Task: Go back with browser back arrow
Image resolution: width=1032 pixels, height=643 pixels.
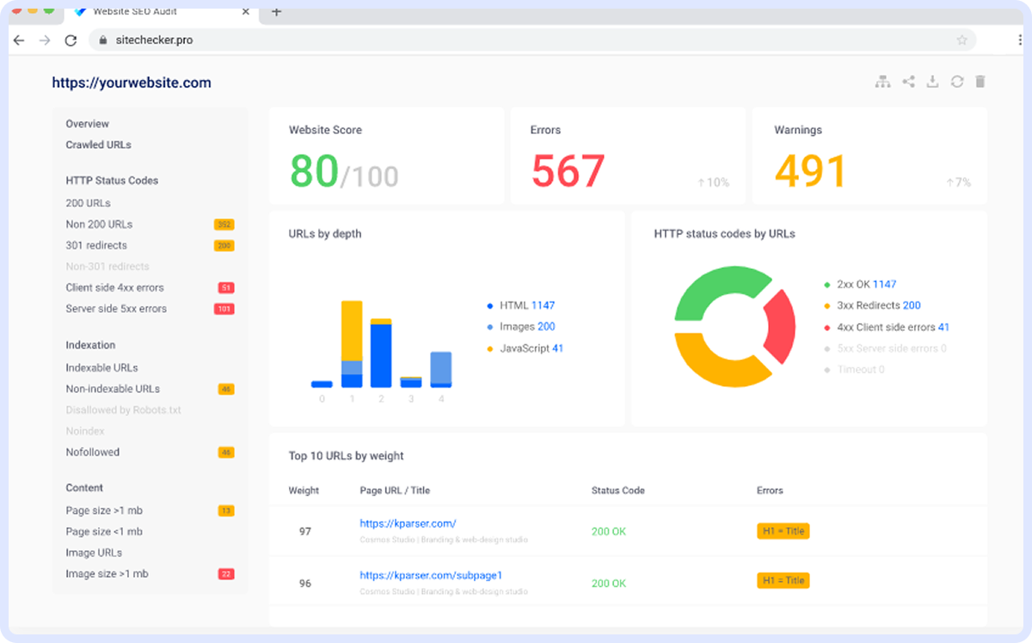Action: [x=19, y=40]
